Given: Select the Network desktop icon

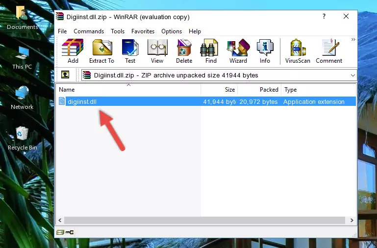Looking at the screenshot, I should point(22,98).
